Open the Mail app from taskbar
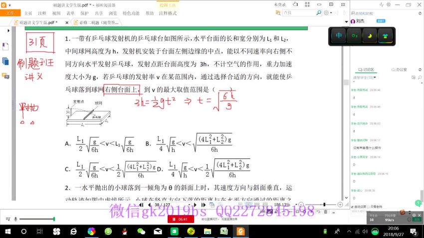 pyautogui.click(x=158, y=232)
